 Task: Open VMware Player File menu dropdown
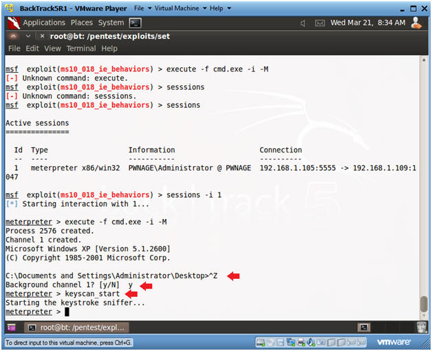tap(142, 8)
